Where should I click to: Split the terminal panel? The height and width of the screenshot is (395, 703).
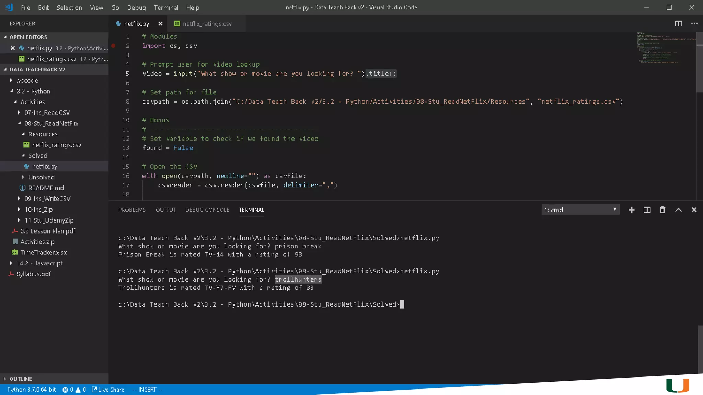[x=647, y=210]
